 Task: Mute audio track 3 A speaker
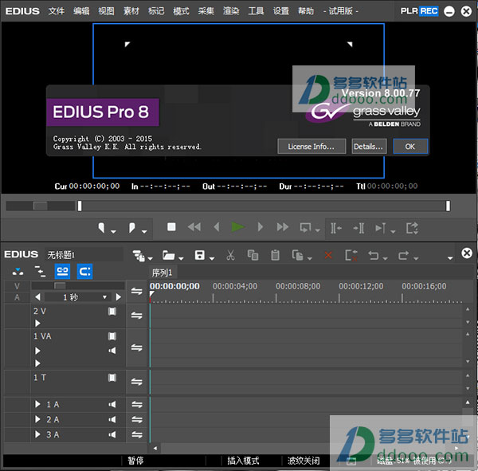(x=112, y=434)
